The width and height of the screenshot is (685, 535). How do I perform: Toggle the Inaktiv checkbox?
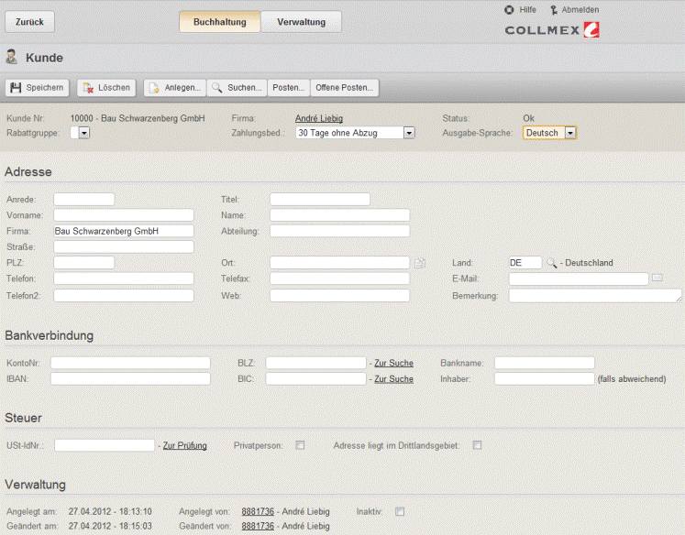tap(400, 511)
